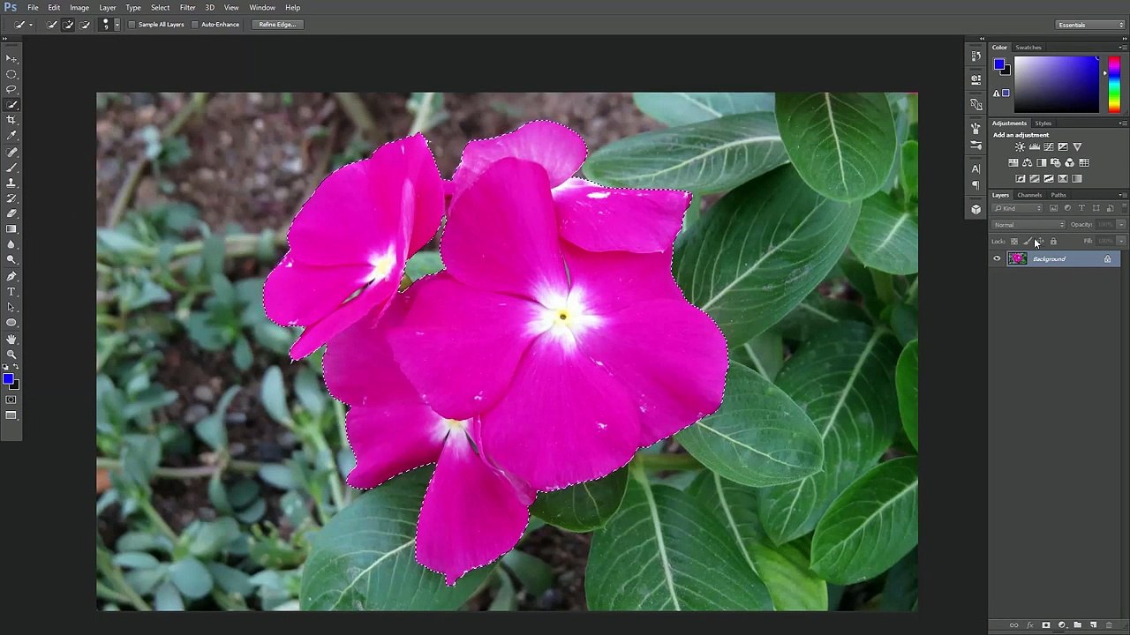Open the 3D panel cube icon
The image size is (1130, 635).
pyautogui.click(x=976, y=209)
